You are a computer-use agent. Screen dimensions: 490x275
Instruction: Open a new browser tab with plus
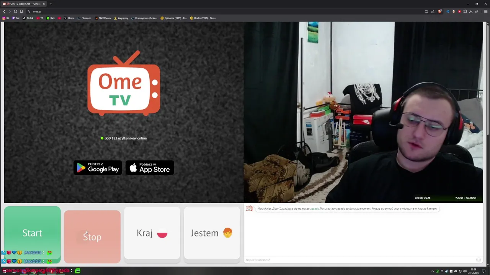(51, 4)
